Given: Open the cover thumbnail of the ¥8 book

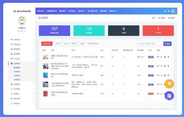Looking at the screenshot, I should (x=46, y=66).
